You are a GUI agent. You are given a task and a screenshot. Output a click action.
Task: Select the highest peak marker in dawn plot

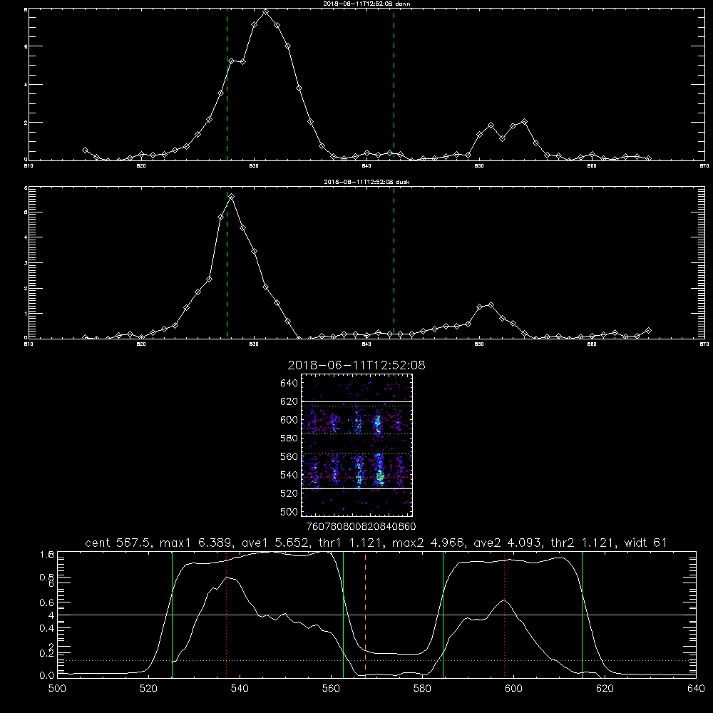pos(265,12)
